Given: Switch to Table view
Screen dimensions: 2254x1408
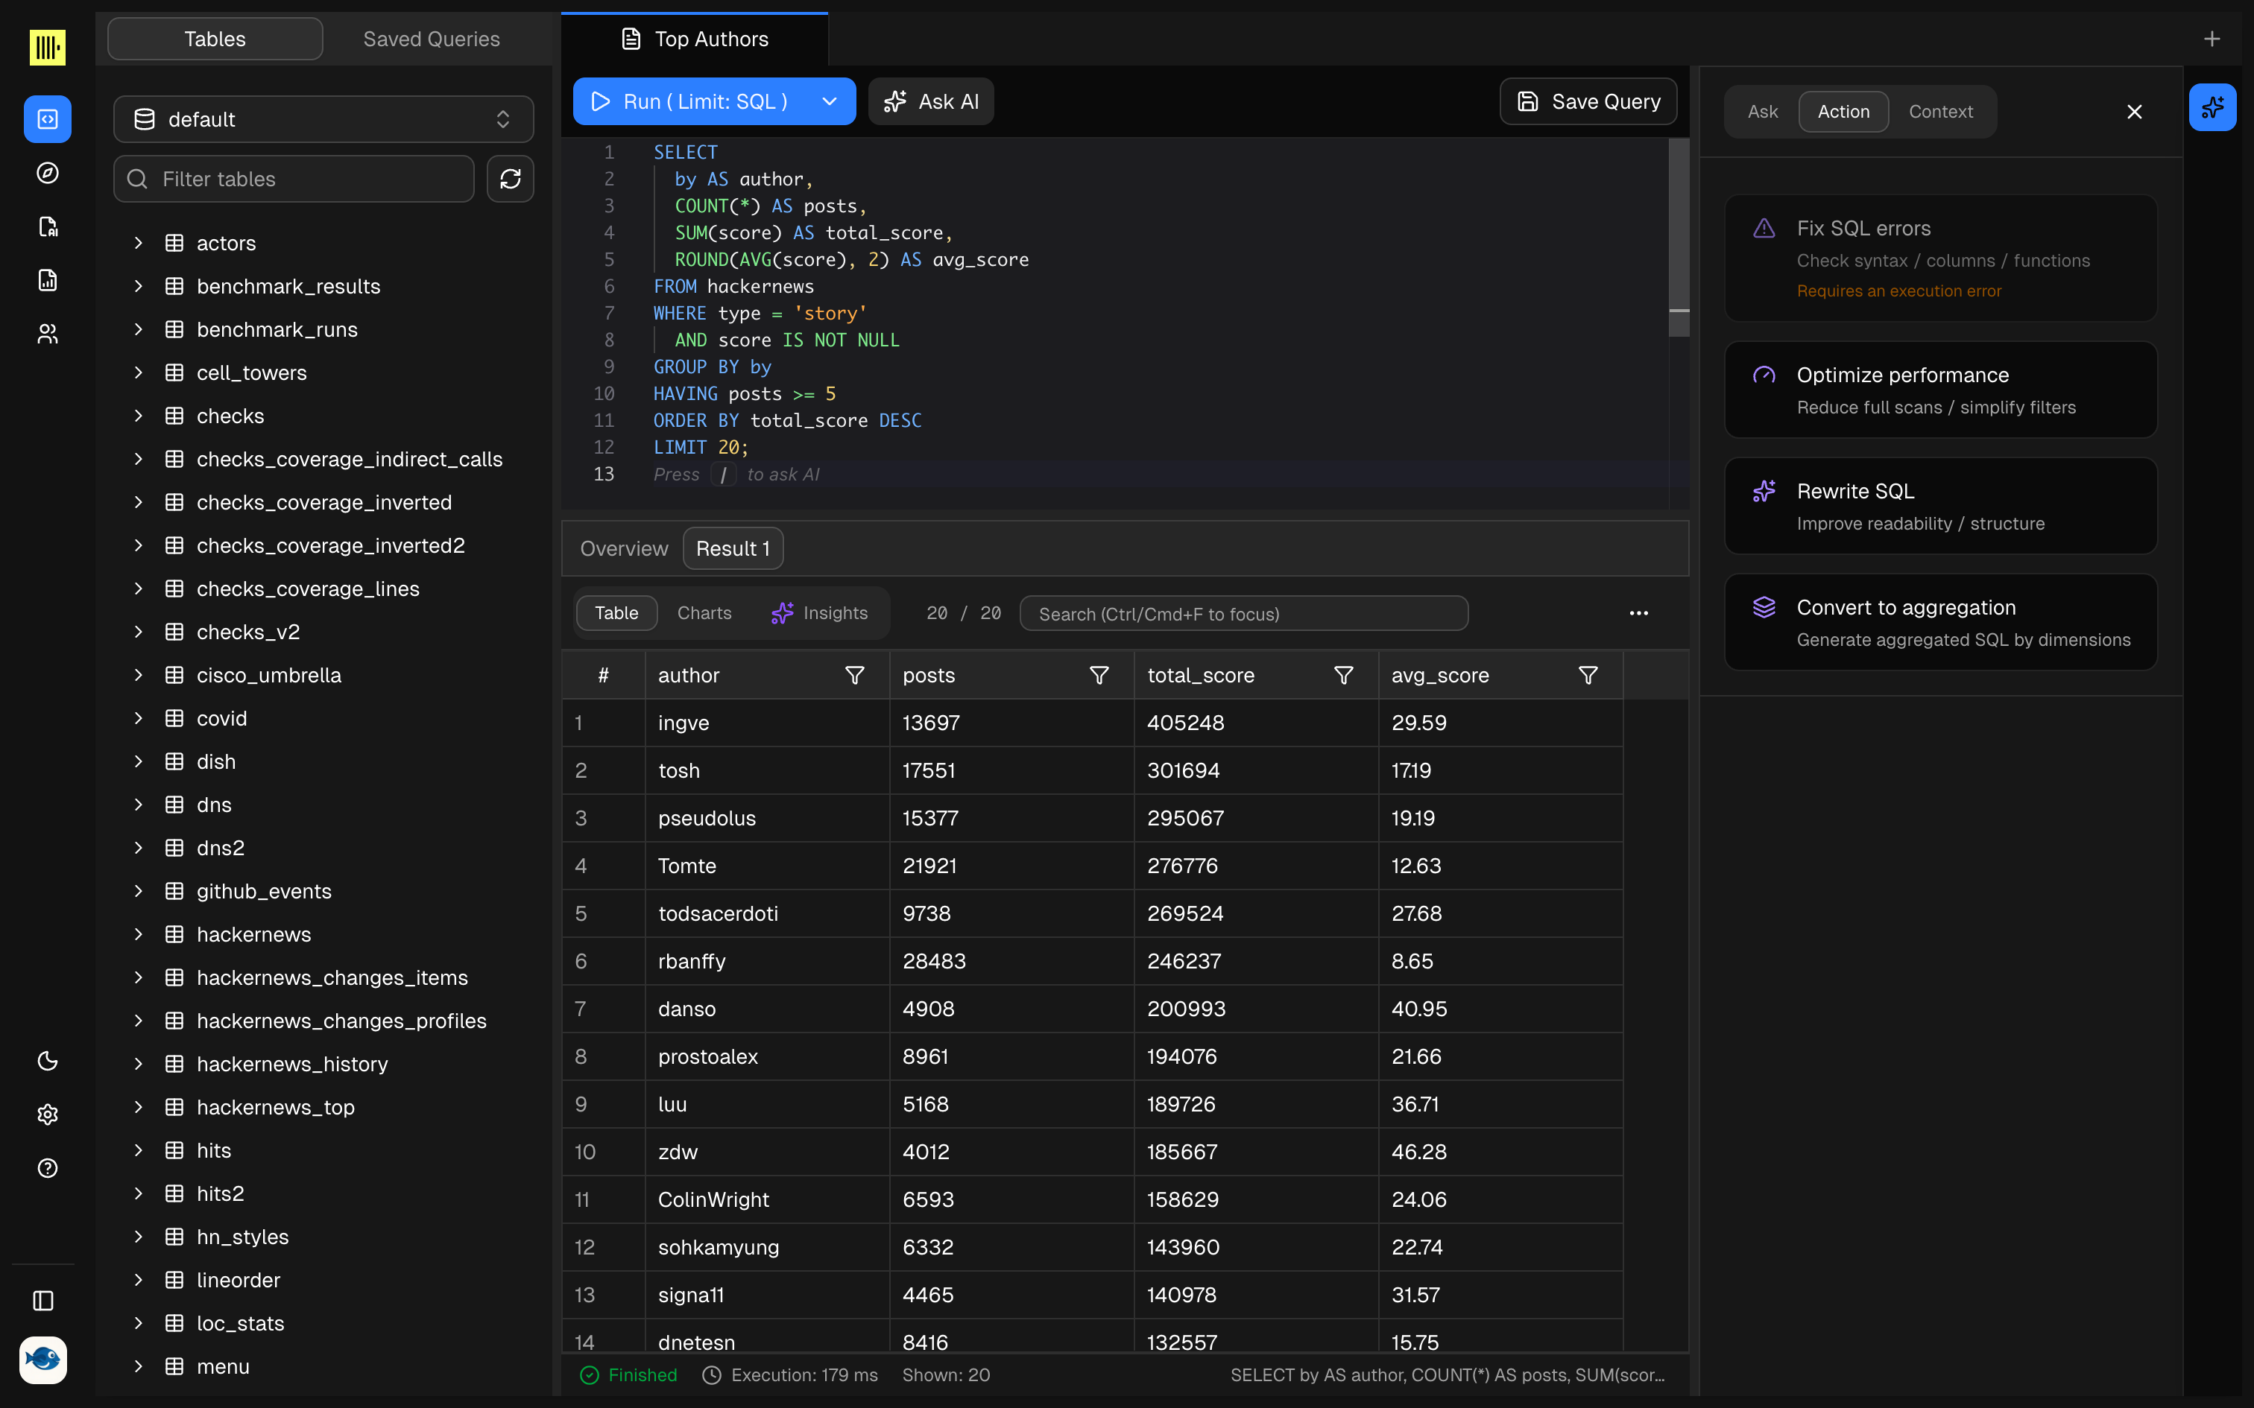Looking at the screenshot, I should click(616, 612).
